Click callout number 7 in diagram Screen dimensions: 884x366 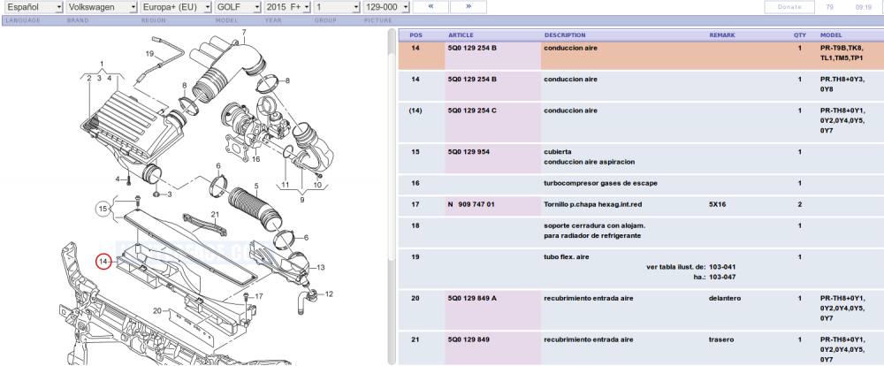[x=244, y=32]
